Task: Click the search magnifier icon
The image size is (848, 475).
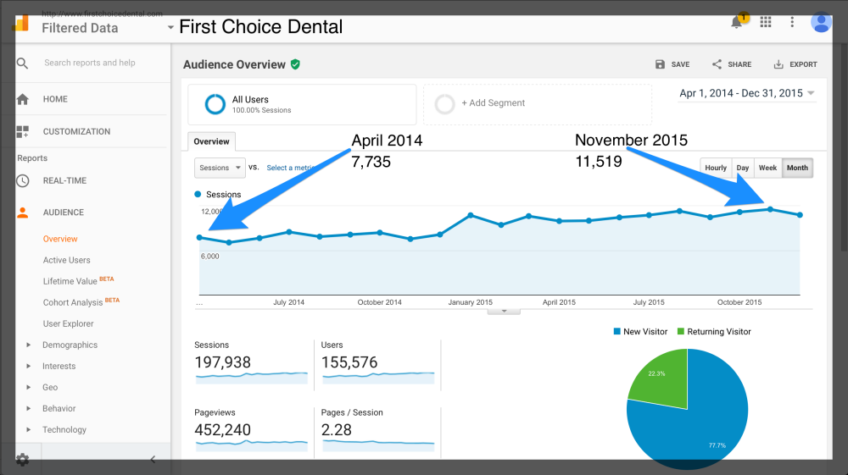Action: pyautogui.click(x=22, y=64)
